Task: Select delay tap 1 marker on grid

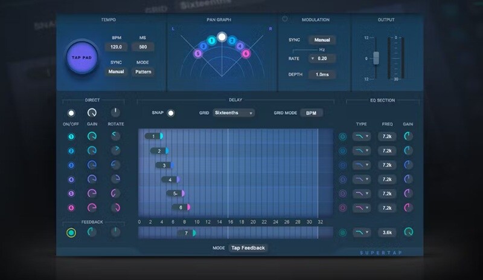Action: coord(154,136)
